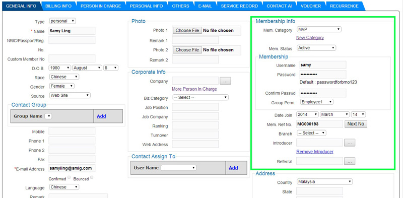
Task: Expand the Gender dropdown showing Female
Action: [61, 86]
